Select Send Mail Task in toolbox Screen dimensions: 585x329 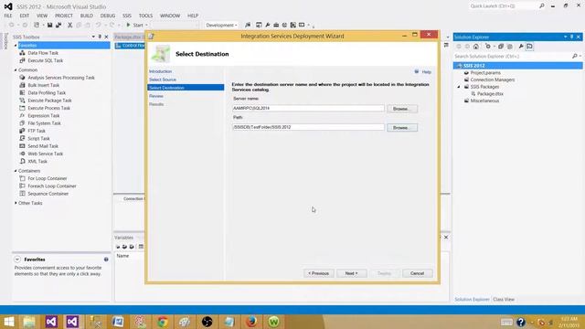pyautogui.click(x=43, y=146)
